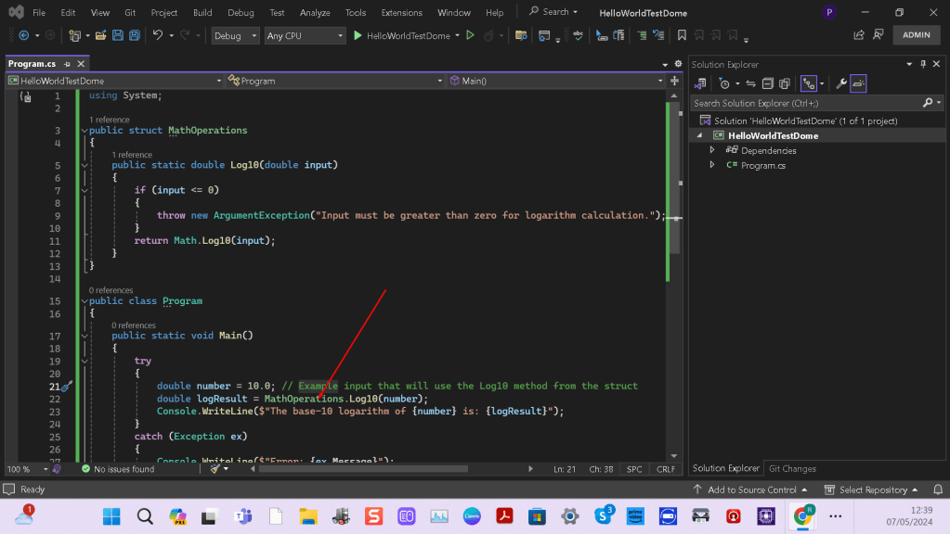Open Windows Start menu on taskbar
The image size is (950, 534).
(111, 516)
